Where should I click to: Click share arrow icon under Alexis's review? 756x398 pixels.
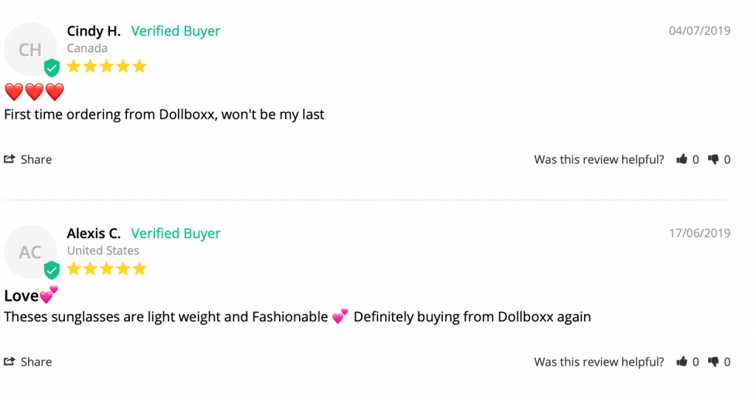click(10, 361)
